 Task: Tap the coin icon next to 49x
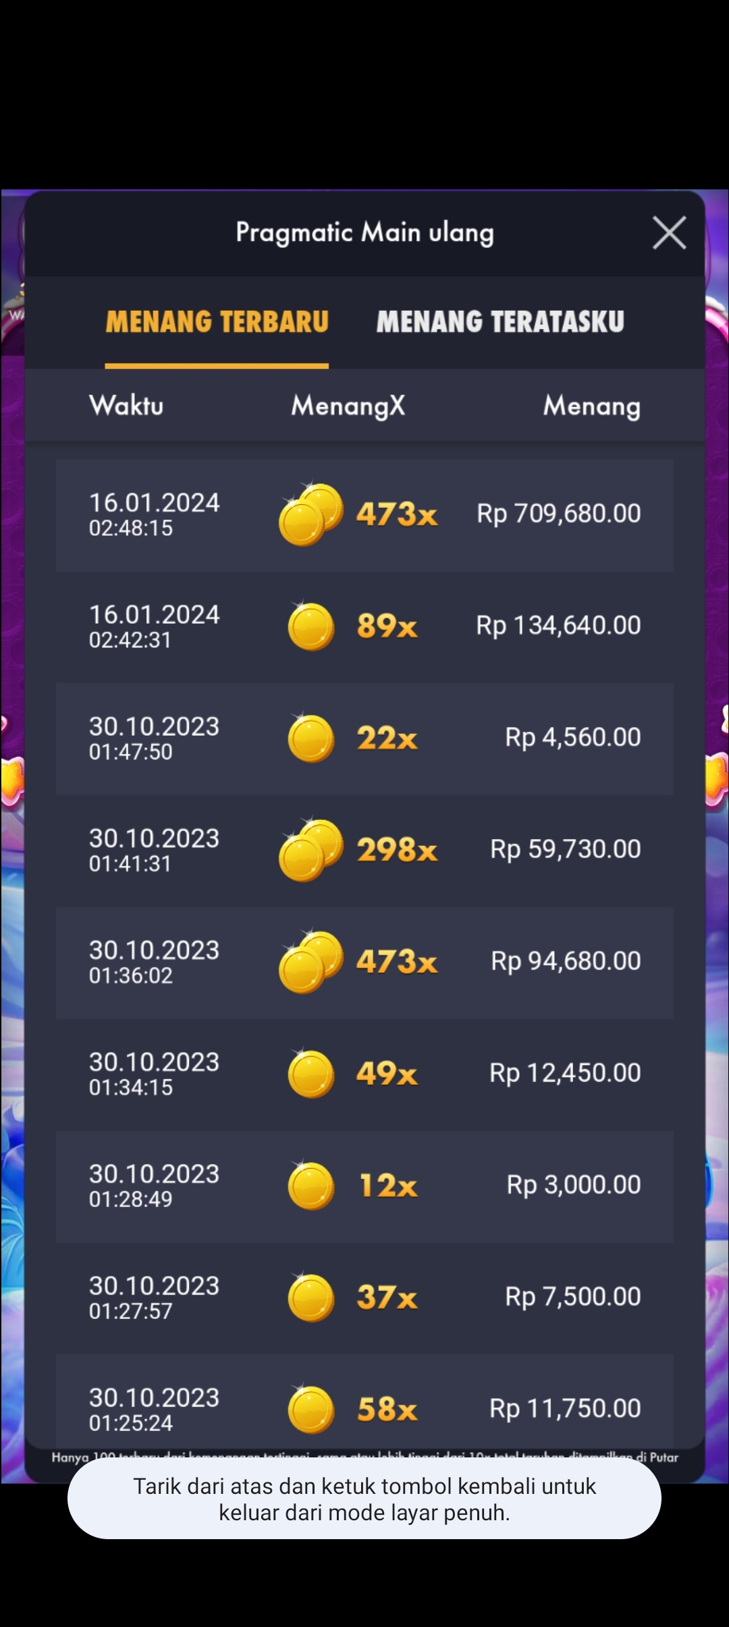311,1074
